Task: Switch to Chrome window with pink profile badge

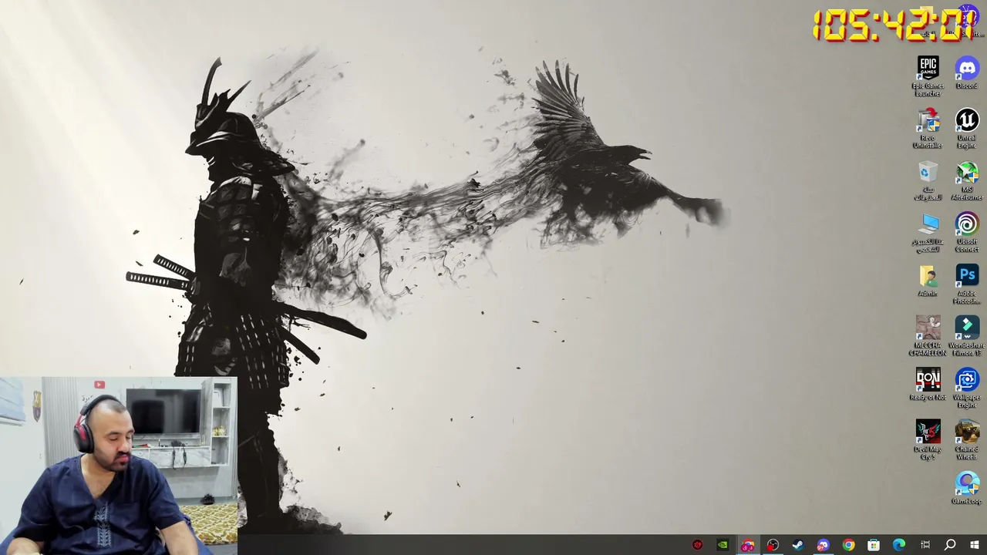Action: (747, 545)
